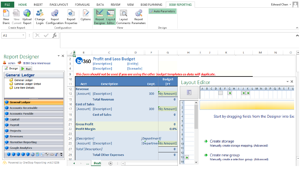
Task: Click the green plus on Layout Editor row 13
Action: click(x=187, y=157)
